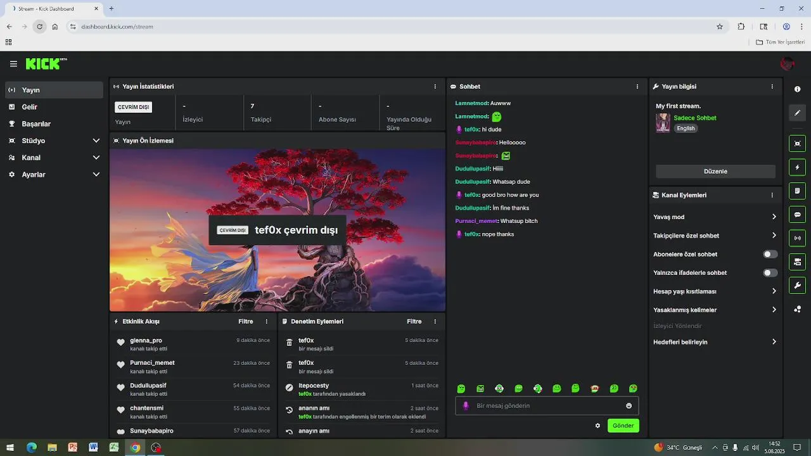Open Hedefleri belirleyin settings
The width and height of the screenshot is (811, 456).
coord(715,342)
